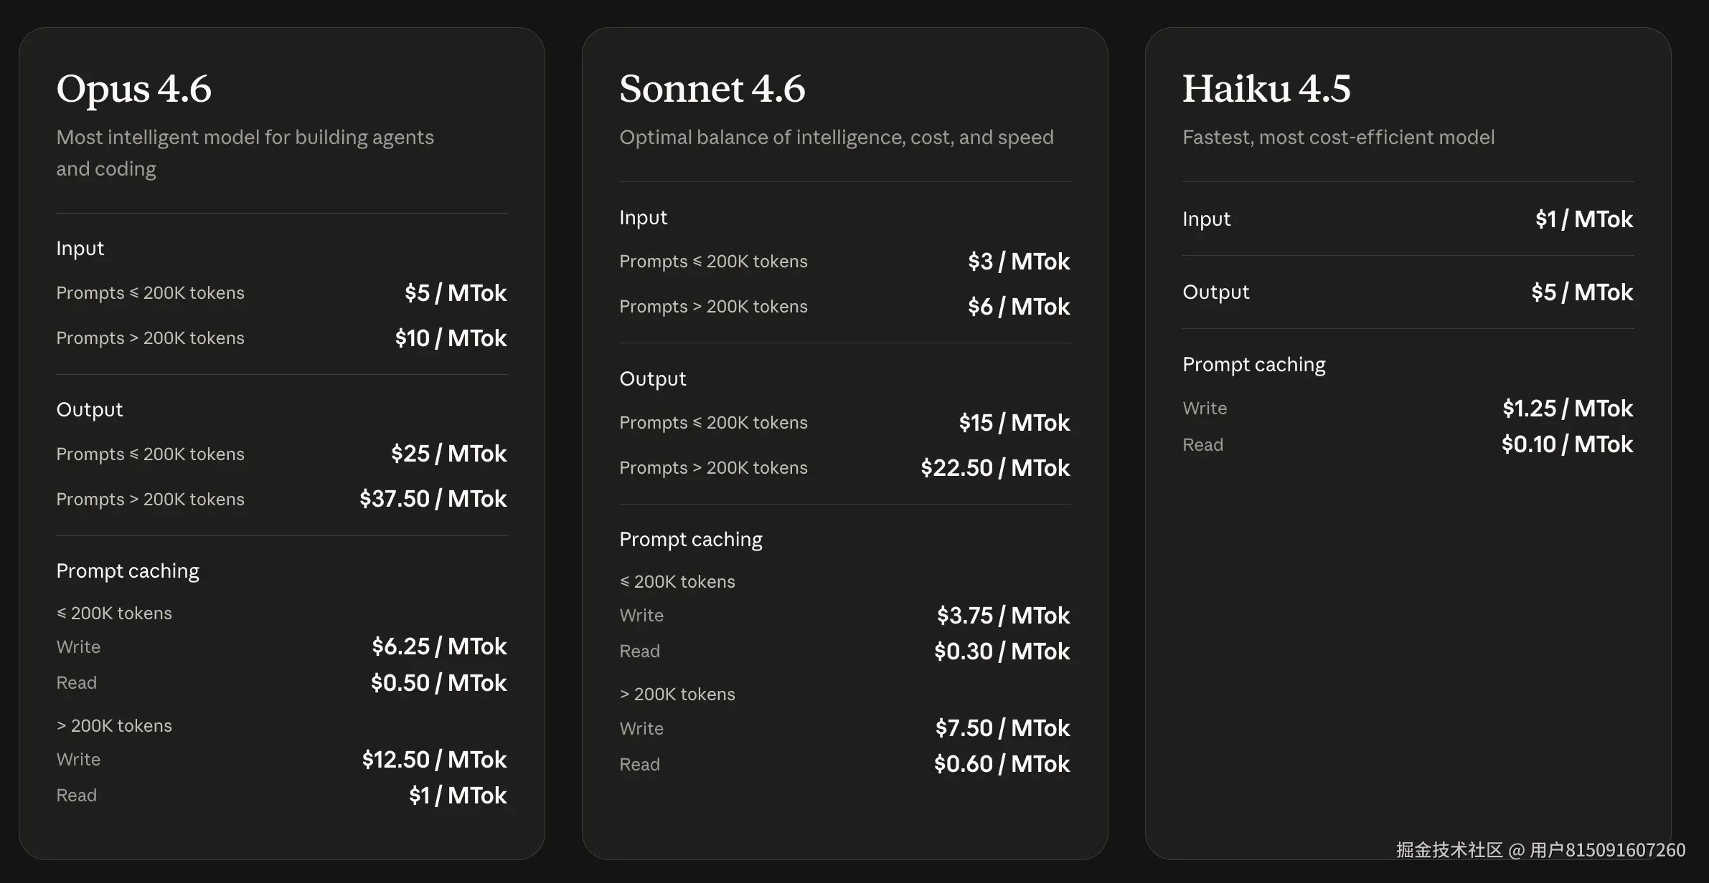1709x883 pixels.
Task: Click the $3.75 / MTok Sonnet cache write price
Action: tap(1003, 616)
